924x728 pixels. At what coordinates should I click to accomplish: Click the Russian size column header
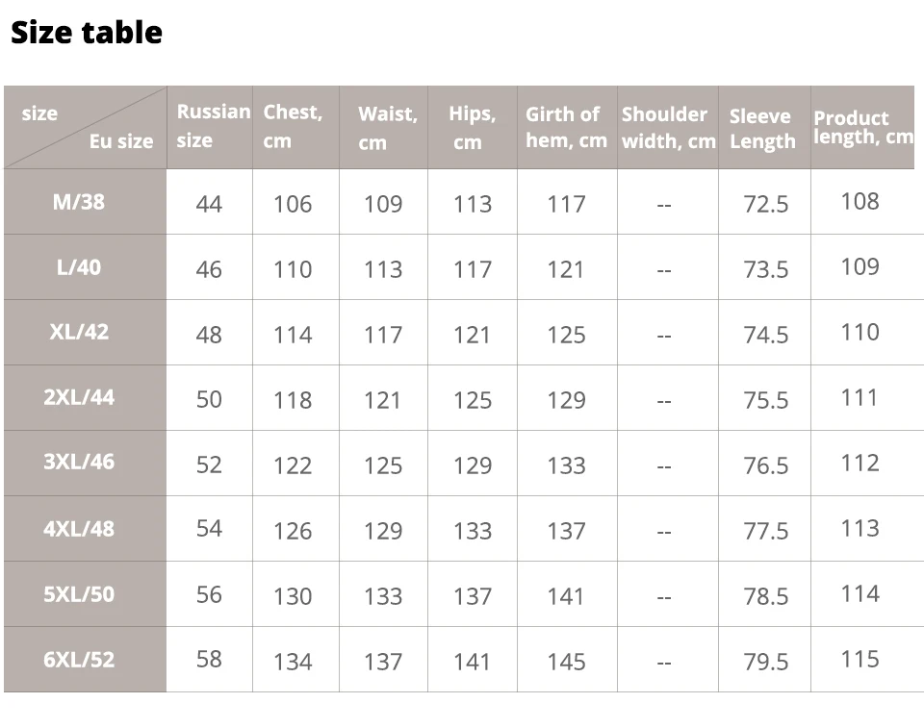[212, 126]
